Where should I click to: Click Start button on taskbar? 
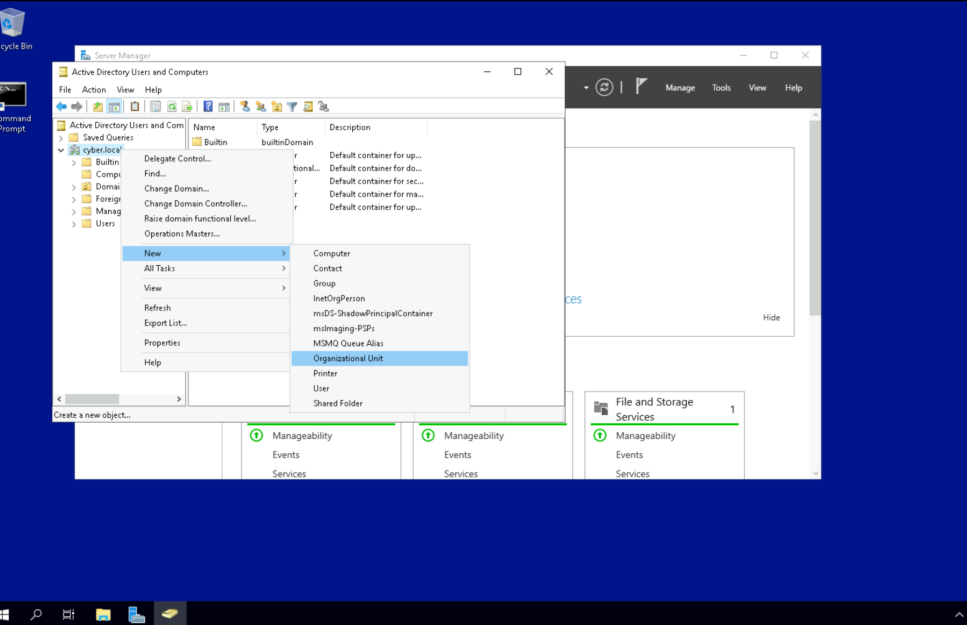pos(5,614)
